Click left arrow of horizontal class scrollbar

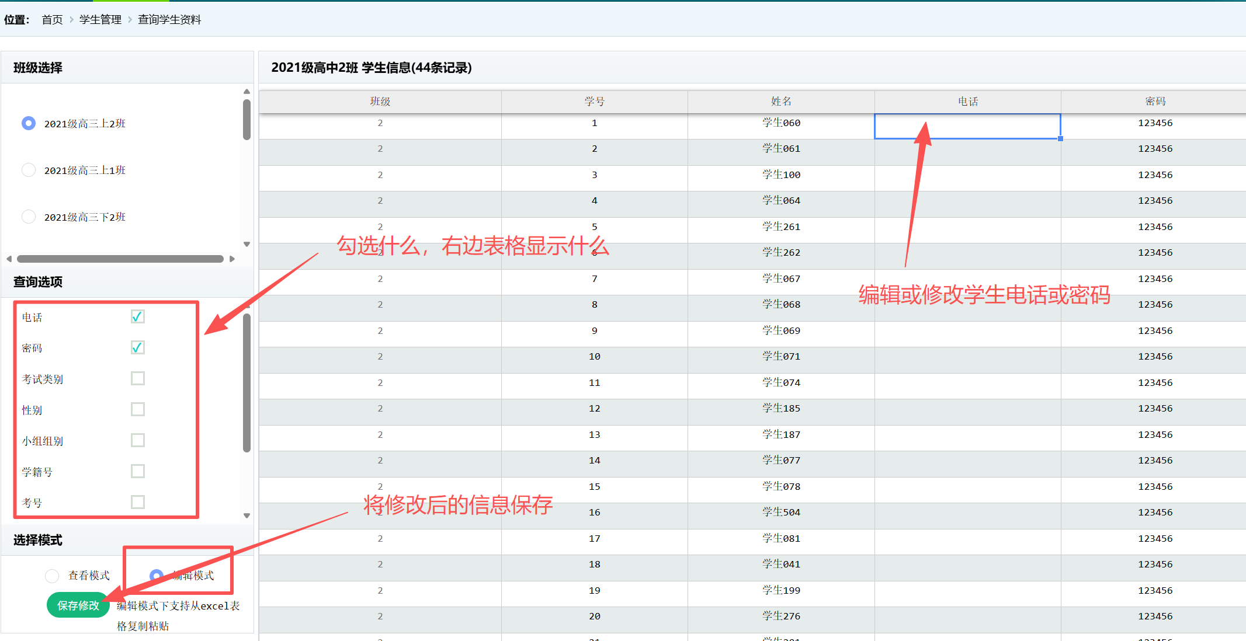pos(9,259)
